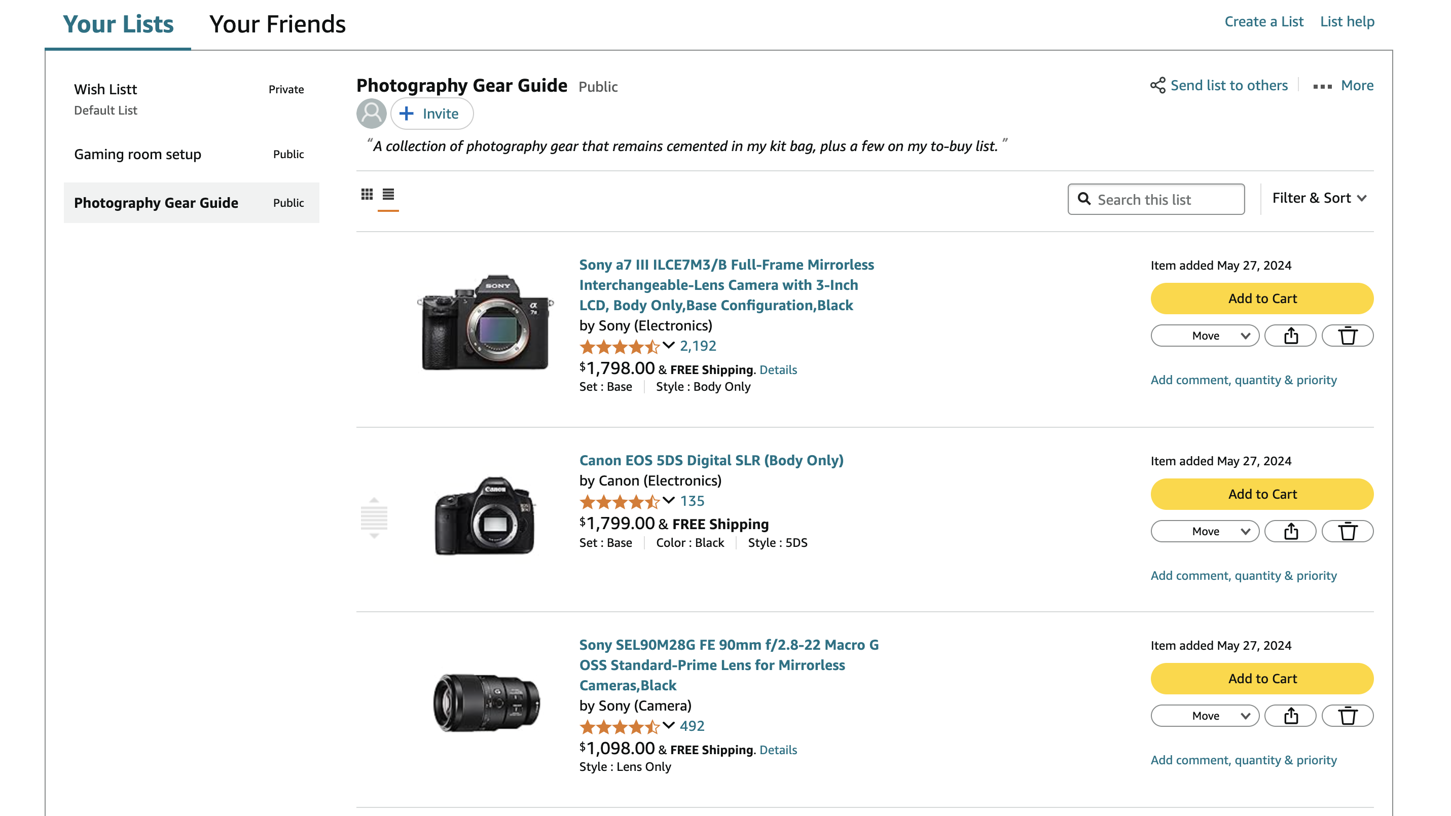
Task: Click the Send list to others share icon
Action: coord(1158,86)
